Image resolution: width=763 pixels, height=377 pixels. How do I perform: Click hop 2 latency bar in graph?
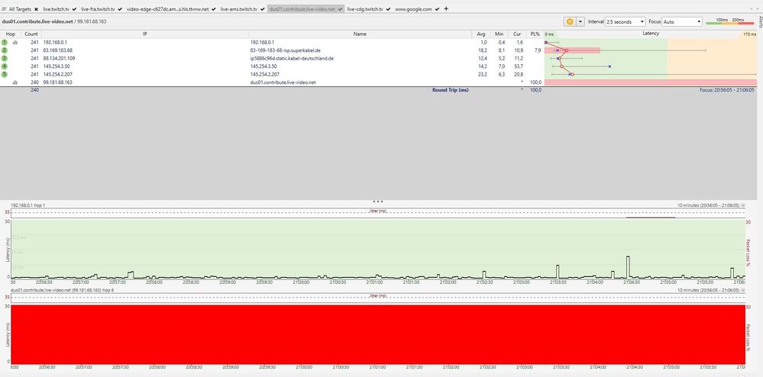[572, 50]
